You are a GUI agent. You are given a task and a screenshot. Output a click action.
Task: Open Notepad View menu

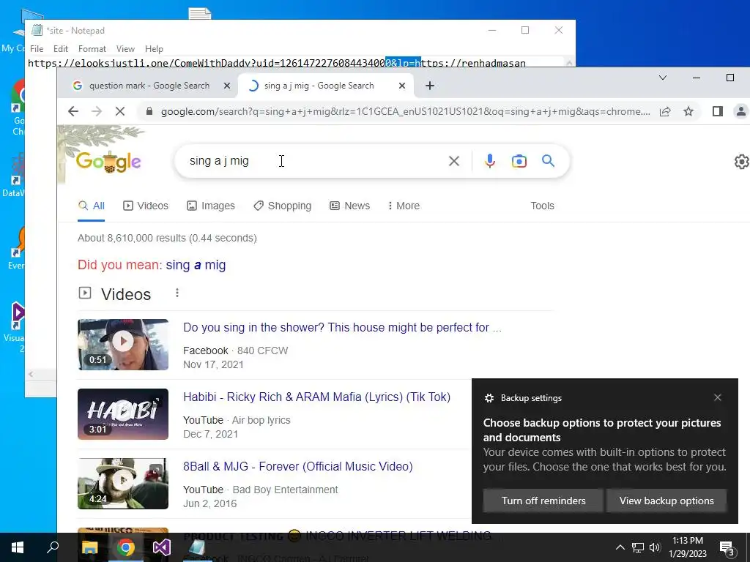(125, 49)
